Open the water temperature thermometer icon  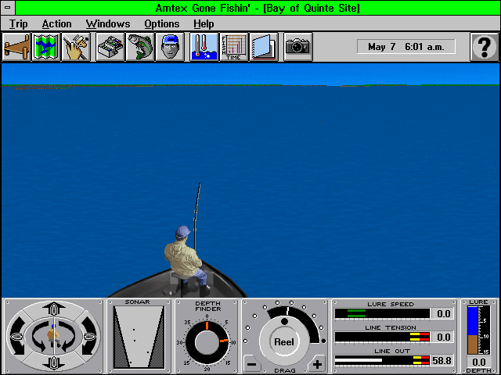(204, 47)
